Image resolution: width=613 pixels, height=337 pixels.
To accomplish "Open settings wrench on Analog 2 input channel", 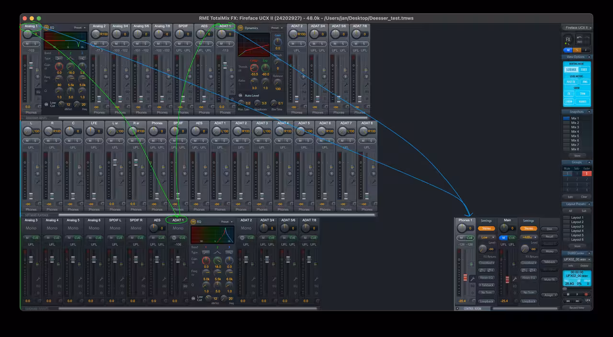I will (x=106, y=85).
